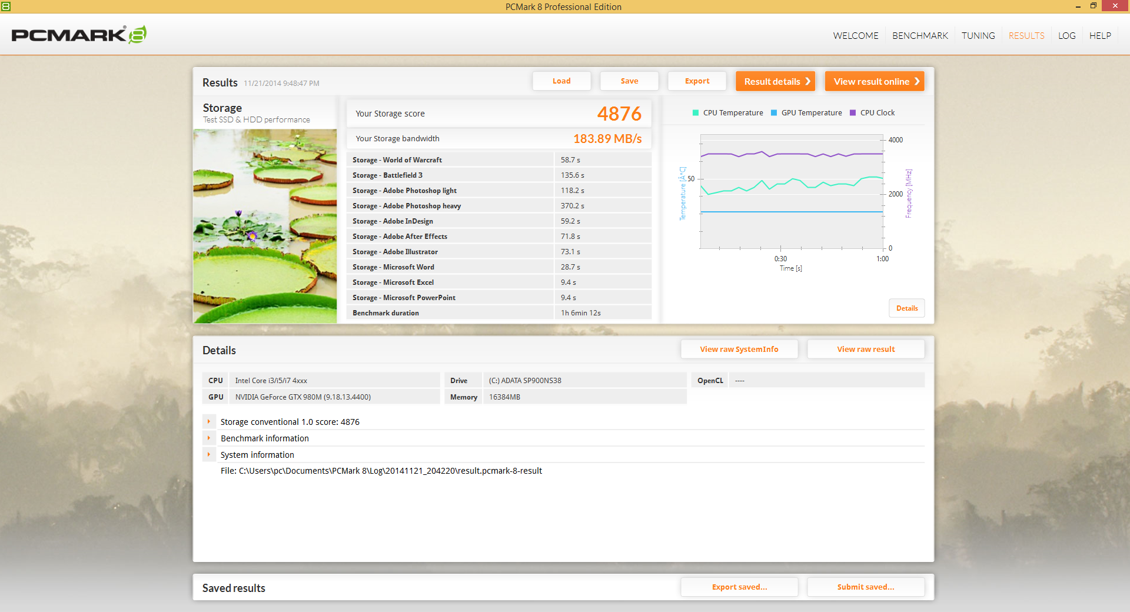Close the PCMark 8 window

click(1115, 6)
